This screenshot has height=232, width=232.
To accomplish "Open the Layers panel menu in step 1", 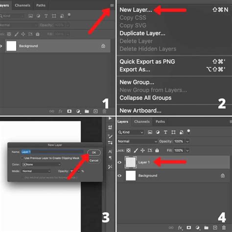I will point(112,5).
